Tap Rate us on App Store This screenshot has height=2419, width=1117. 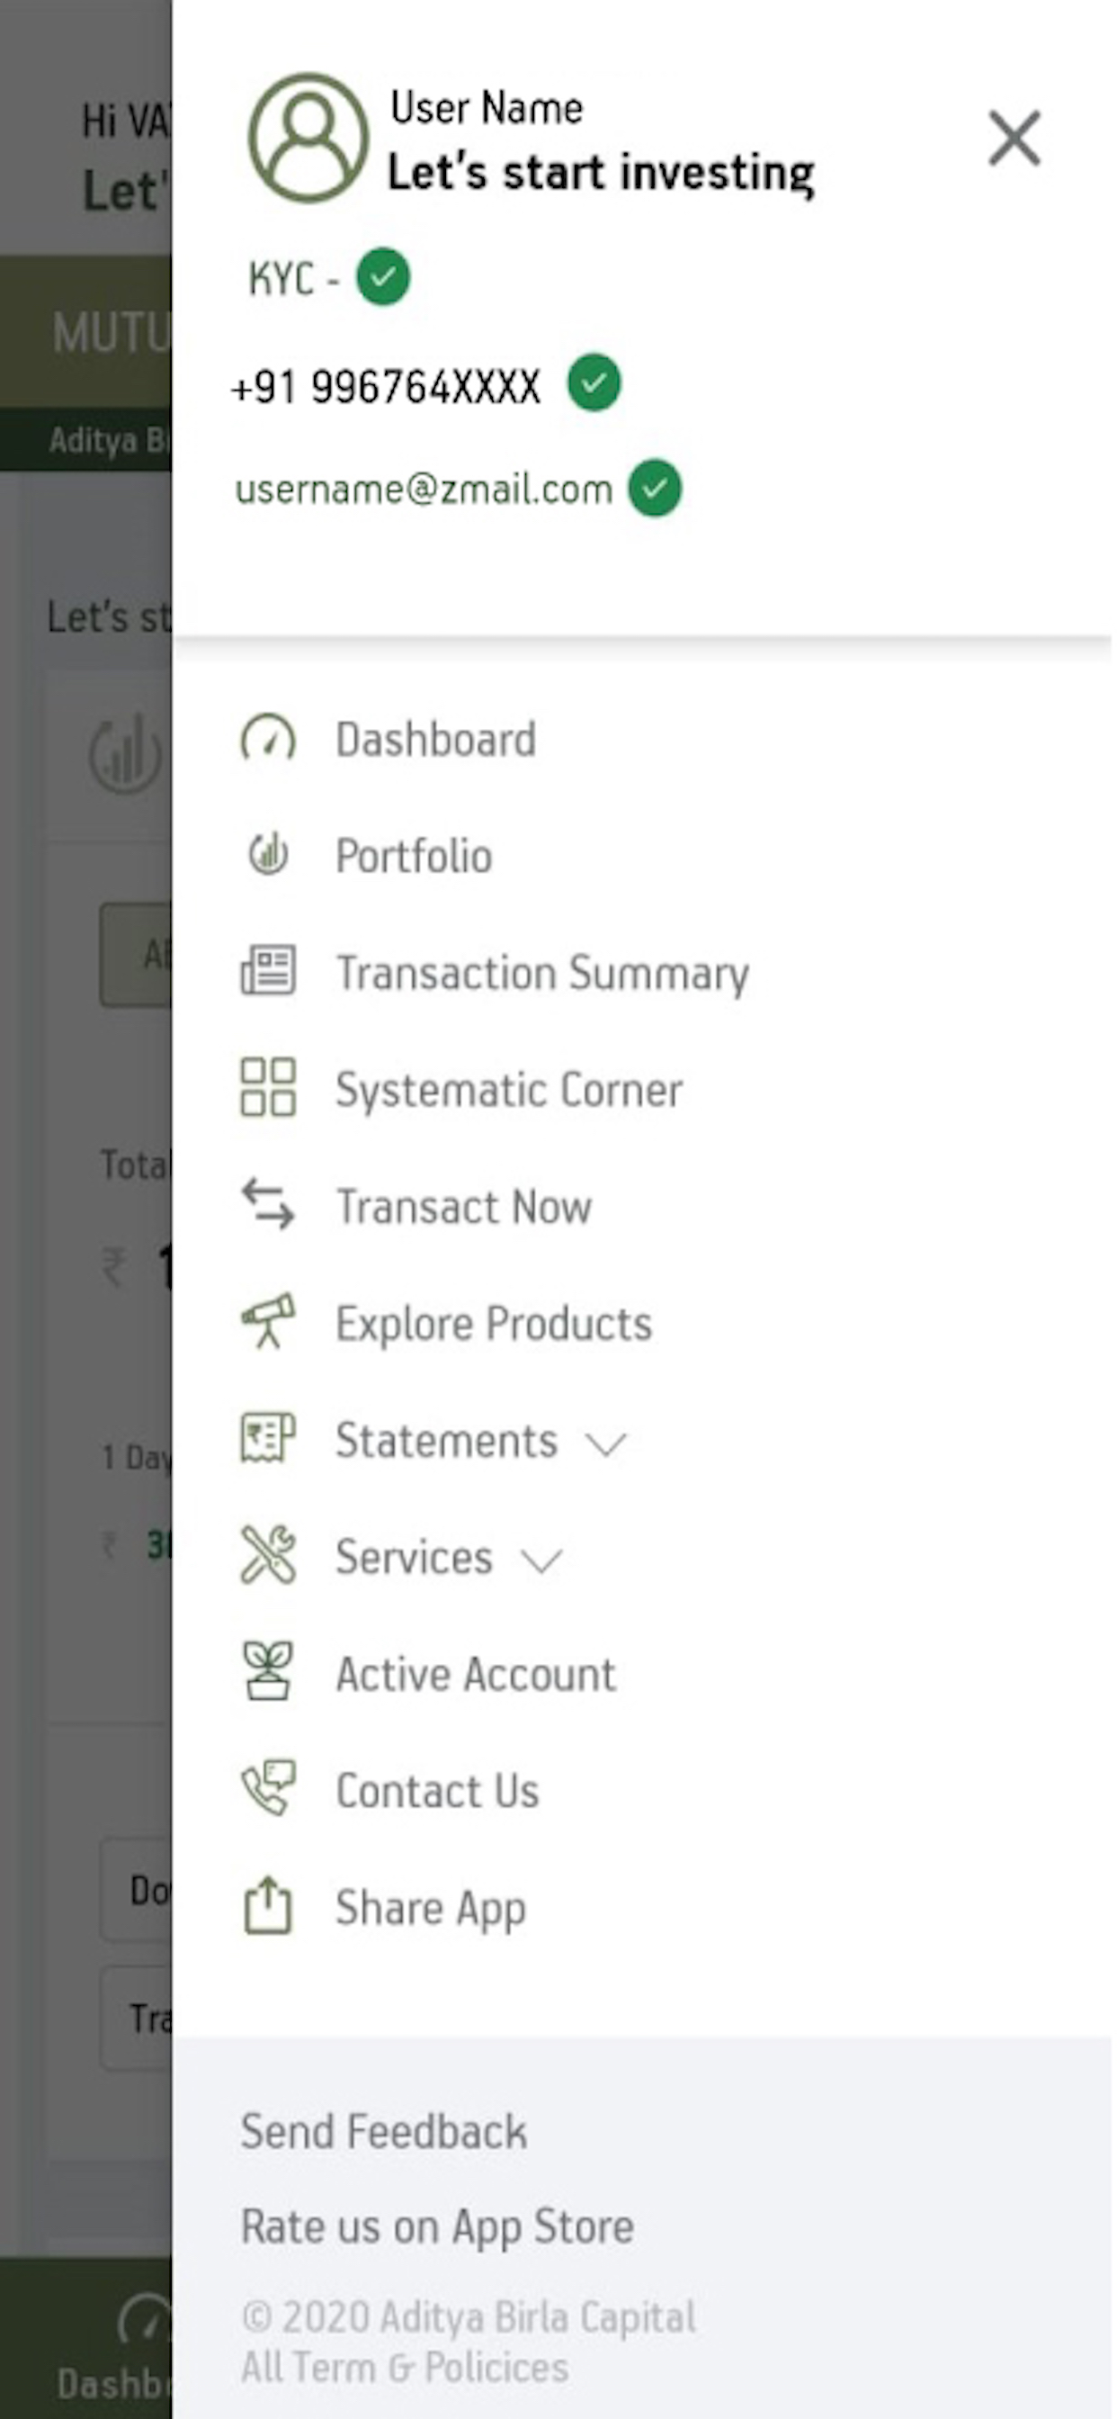pos(437,2227)
